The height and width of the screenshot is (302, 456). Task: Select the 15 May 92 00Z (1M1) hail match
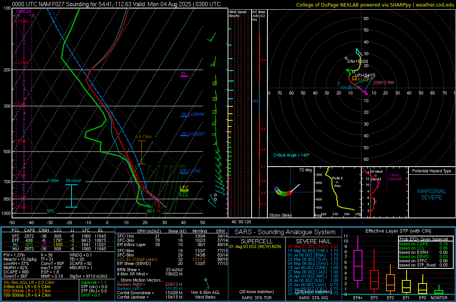tap(313, 251)
